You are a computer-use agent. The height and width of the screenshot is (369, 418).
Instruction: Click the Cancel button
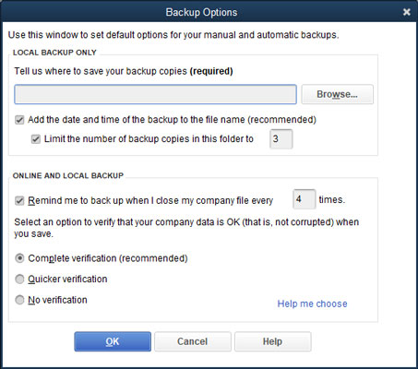pos(193,341)
